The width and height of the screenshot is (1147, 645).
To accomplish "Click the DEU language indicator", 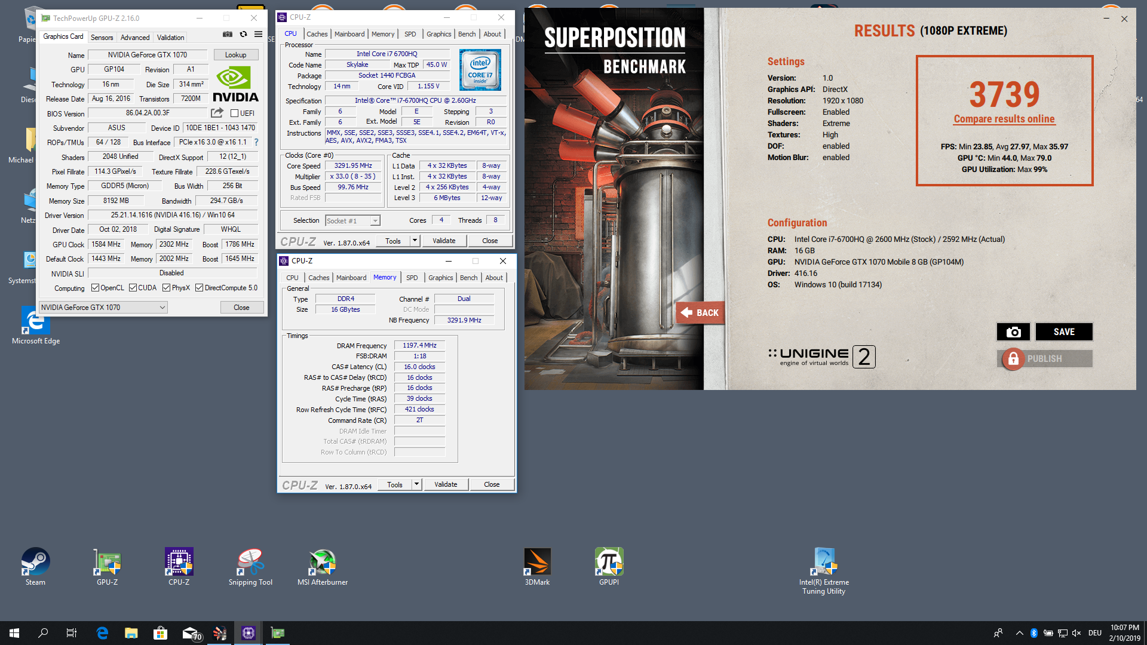I will tap(1094, 633).
